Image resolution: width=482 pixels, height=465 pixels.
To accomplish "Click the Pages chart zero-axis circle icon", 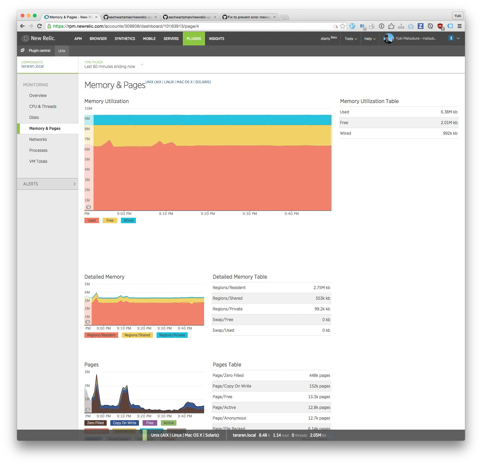I will click(88, 410).
